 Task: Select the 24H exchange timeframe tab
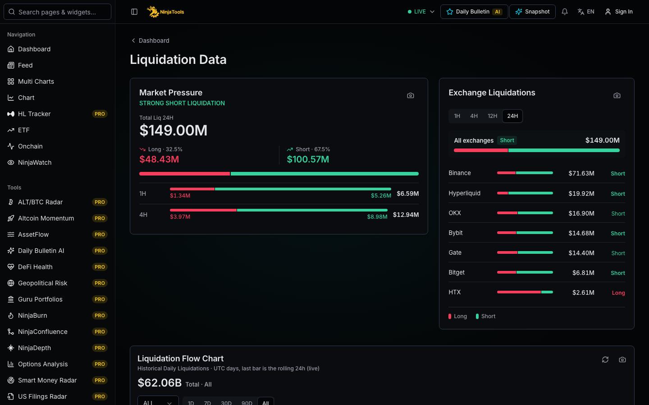coord(512,116)
